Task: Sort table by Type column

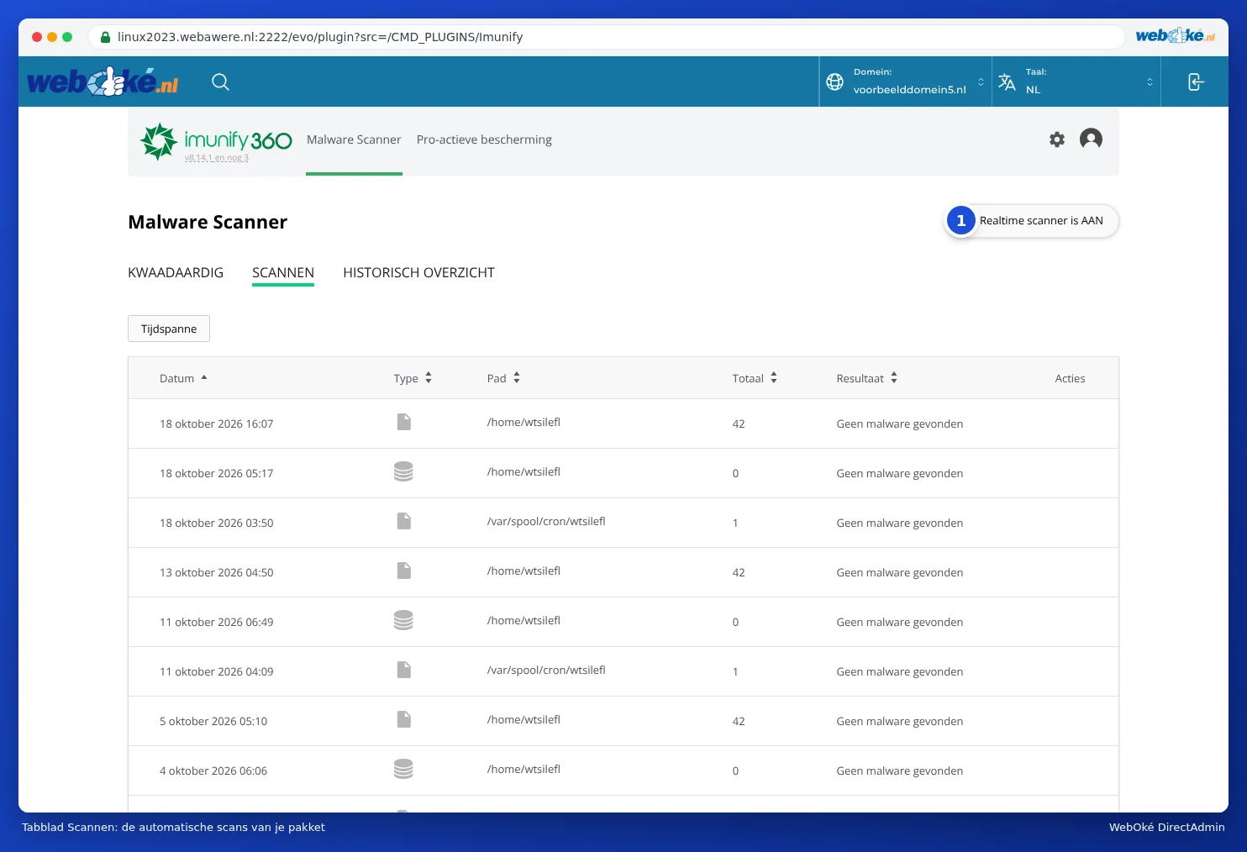Action: point(413,378)
